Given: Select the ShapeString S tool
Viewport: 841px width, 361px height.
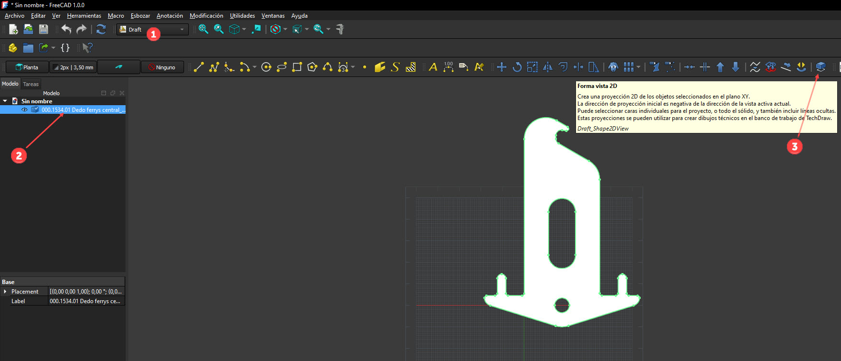Looking at the screenshot, I should pos(395,67).
